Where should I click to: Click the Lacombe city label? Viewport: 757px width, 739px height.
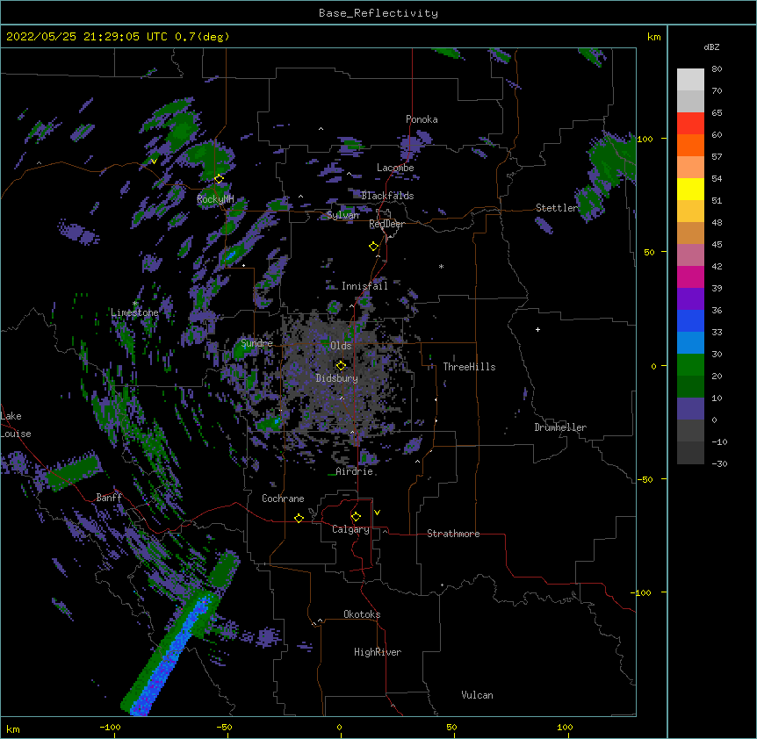click(395, 168)
